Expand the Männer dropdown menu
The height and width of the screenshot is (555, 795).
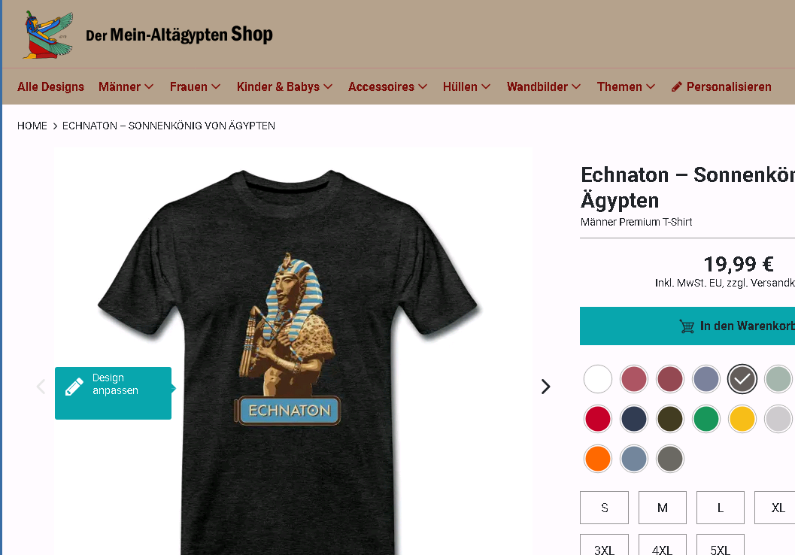(x=126, y=86)
